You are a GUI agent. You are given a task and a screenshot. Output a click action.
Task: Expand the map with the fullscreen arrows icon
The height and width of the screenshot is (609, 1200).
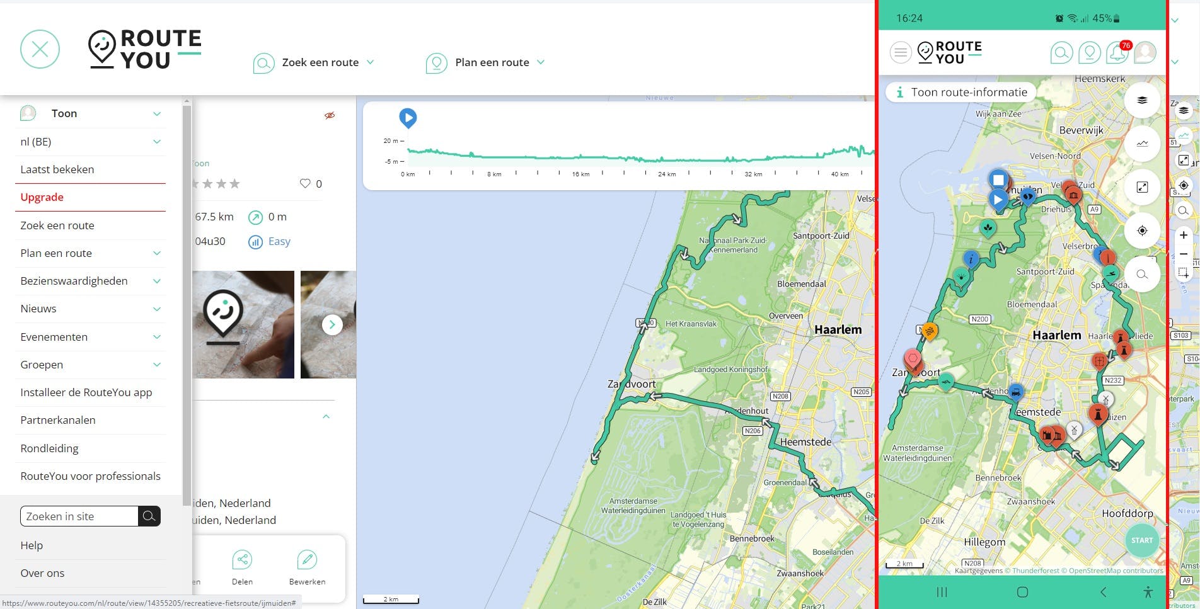[1142, 187]
